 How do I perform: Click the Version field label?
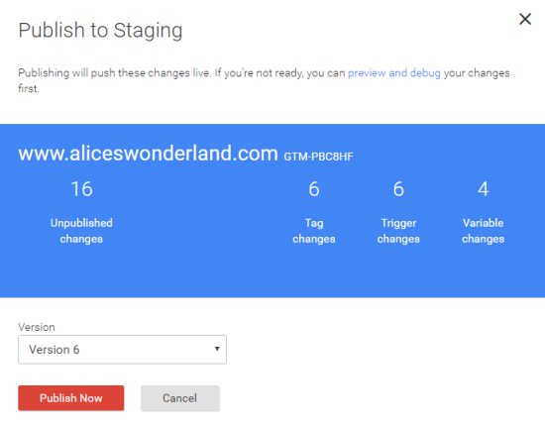(x=37, y=327)
